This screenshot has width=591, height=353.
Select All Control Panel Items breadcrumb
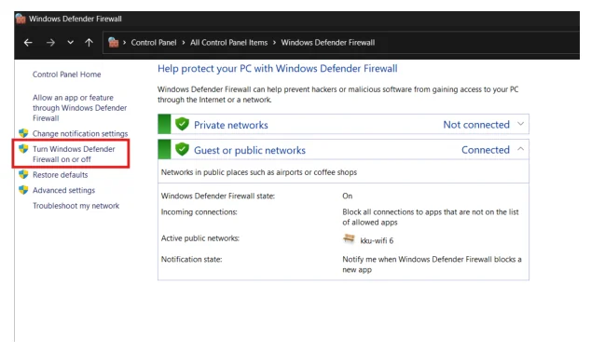(x=228, y=43)
